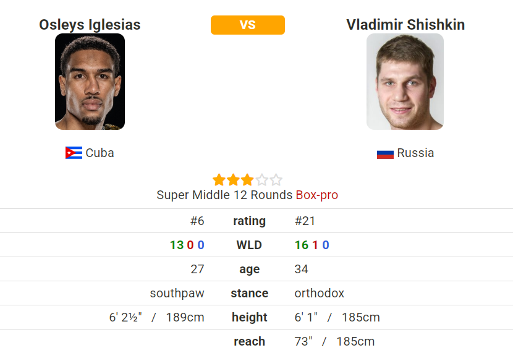This screenshot has width=513, height=353.
Task: Click the Cuba country label
Action: click(100, 153)
